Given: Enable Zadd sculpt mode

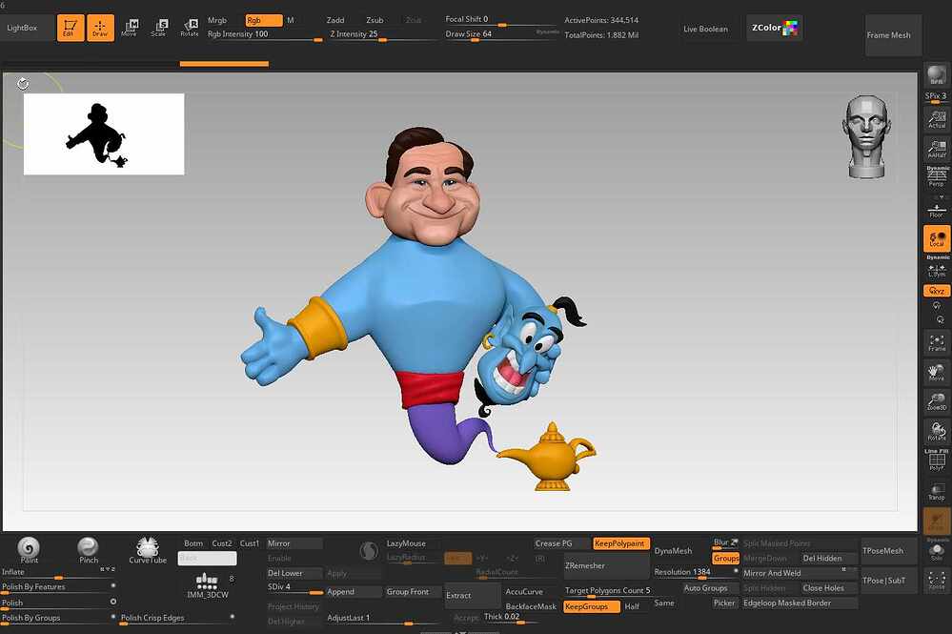Looking at the screenshot, I should pyautogui.click(x=335, y=20).
